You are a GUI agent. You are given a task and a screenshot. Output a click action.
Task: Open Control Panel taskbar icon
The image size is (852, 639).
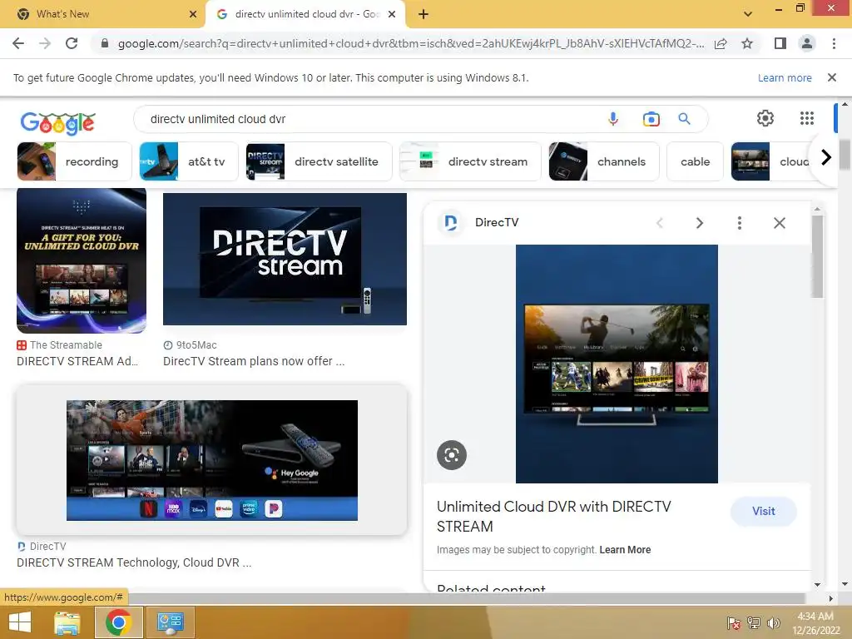click(170, 622)
